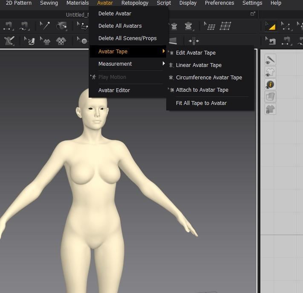303x293 pixels.
Task: Select the Tack on Avatar tool
Action: (x=62, y=26)
